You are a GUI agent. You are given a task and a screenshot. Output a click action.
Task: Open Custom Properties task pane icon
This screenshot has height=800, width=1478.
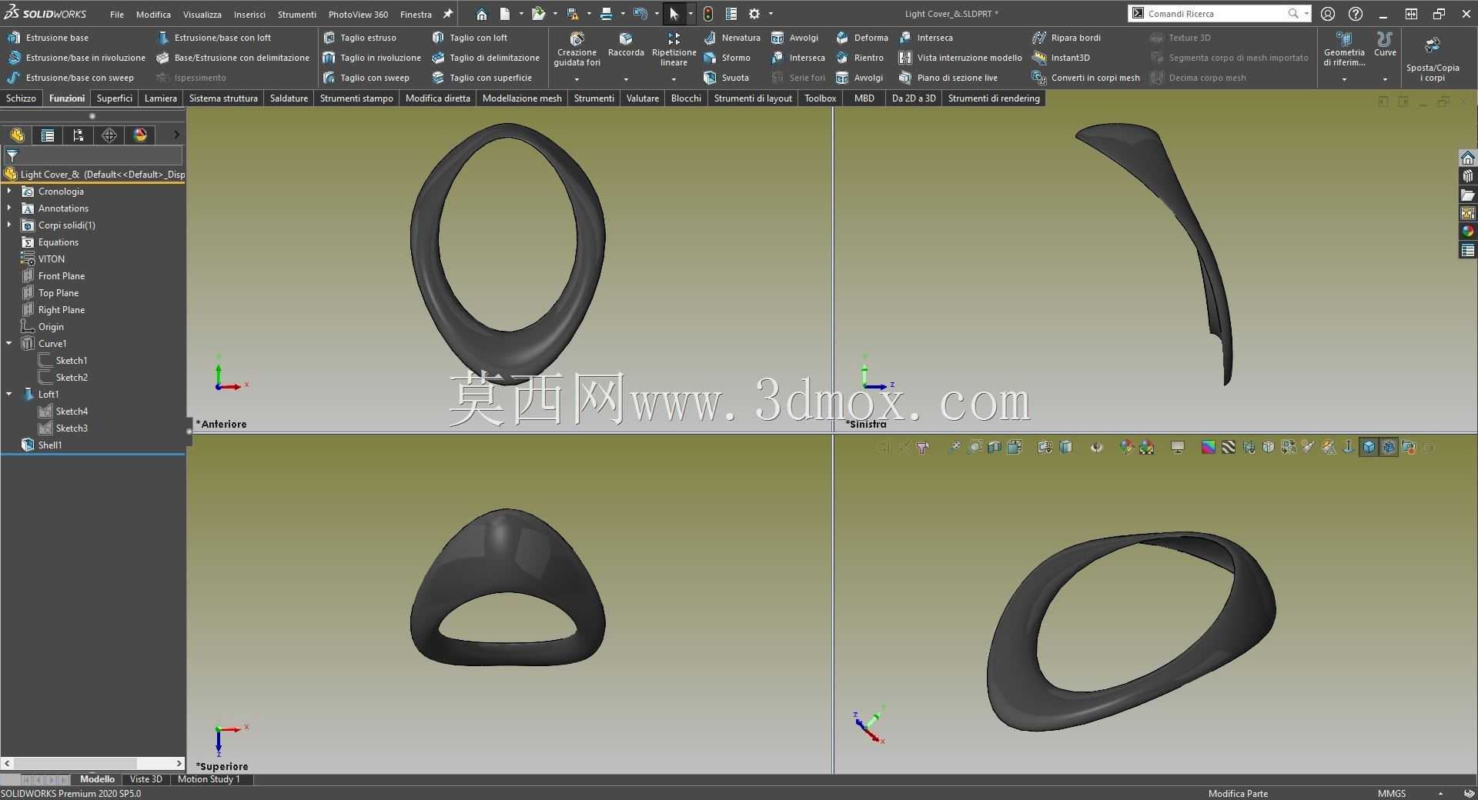1468,250
